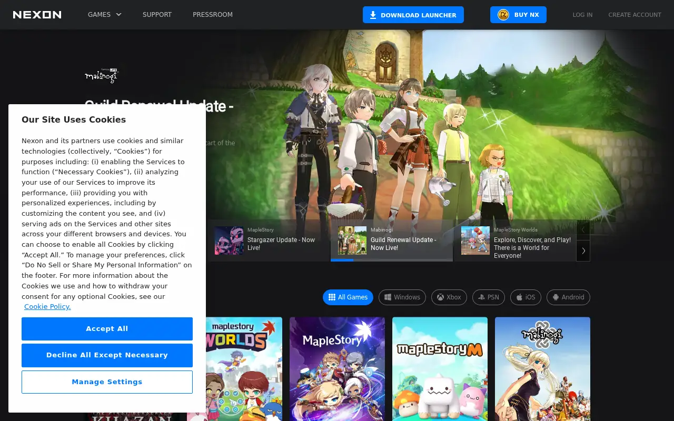Viewport: 674px width, 421px height.
Task: Click the Our Site Uses Cookies heading
Action: click(74, 119)
